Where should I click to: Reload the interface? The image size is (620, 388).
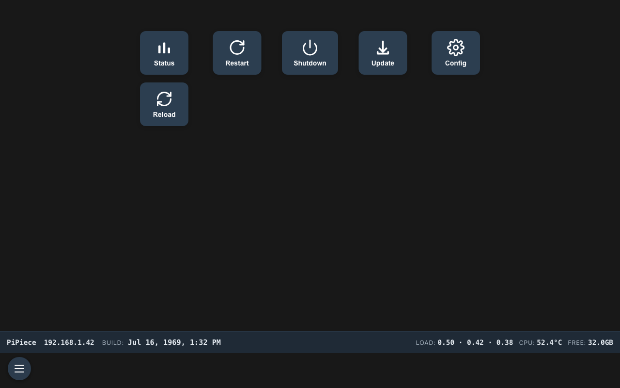(x=164, y=104)
